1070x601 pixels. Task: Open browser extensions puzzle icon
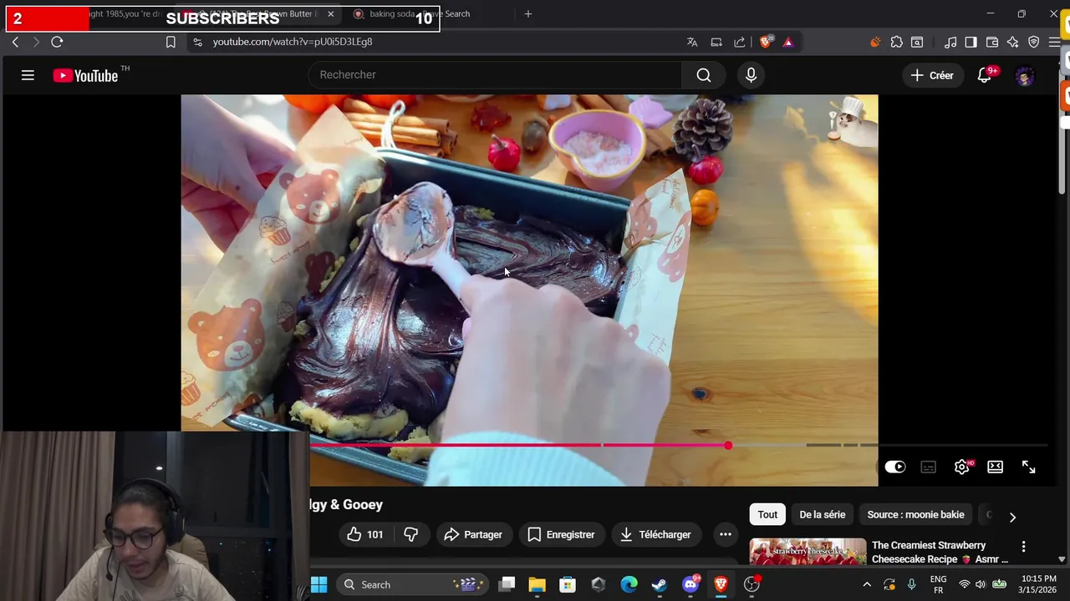click(x=896, y=42)
